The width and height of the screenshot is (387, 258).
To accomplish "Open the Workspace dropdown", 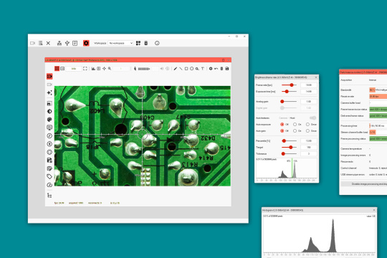I will click(120, 43).
